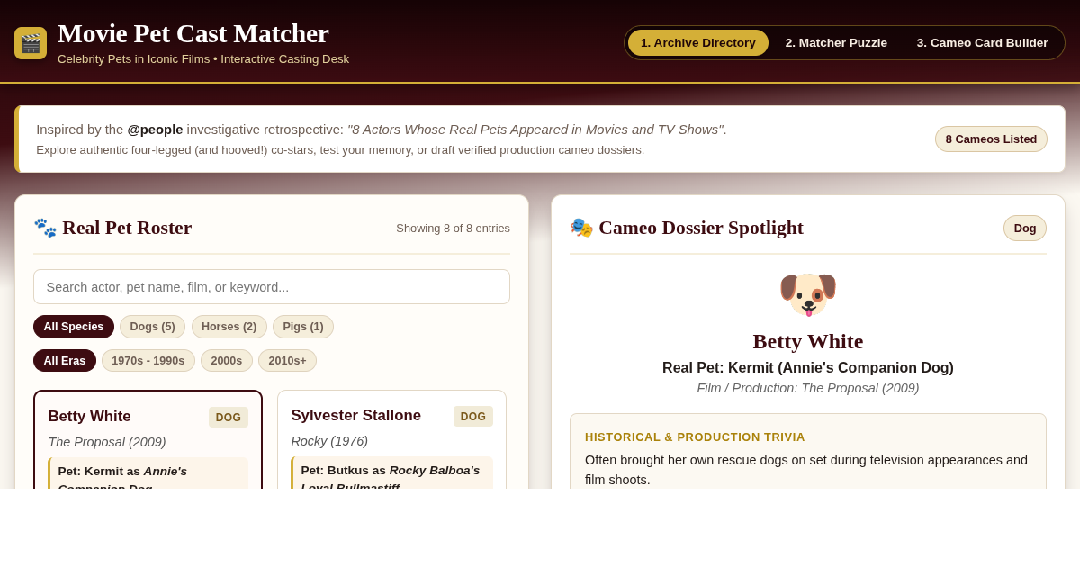
Task: Filter by the 2010s+ era
Action: 287,361
